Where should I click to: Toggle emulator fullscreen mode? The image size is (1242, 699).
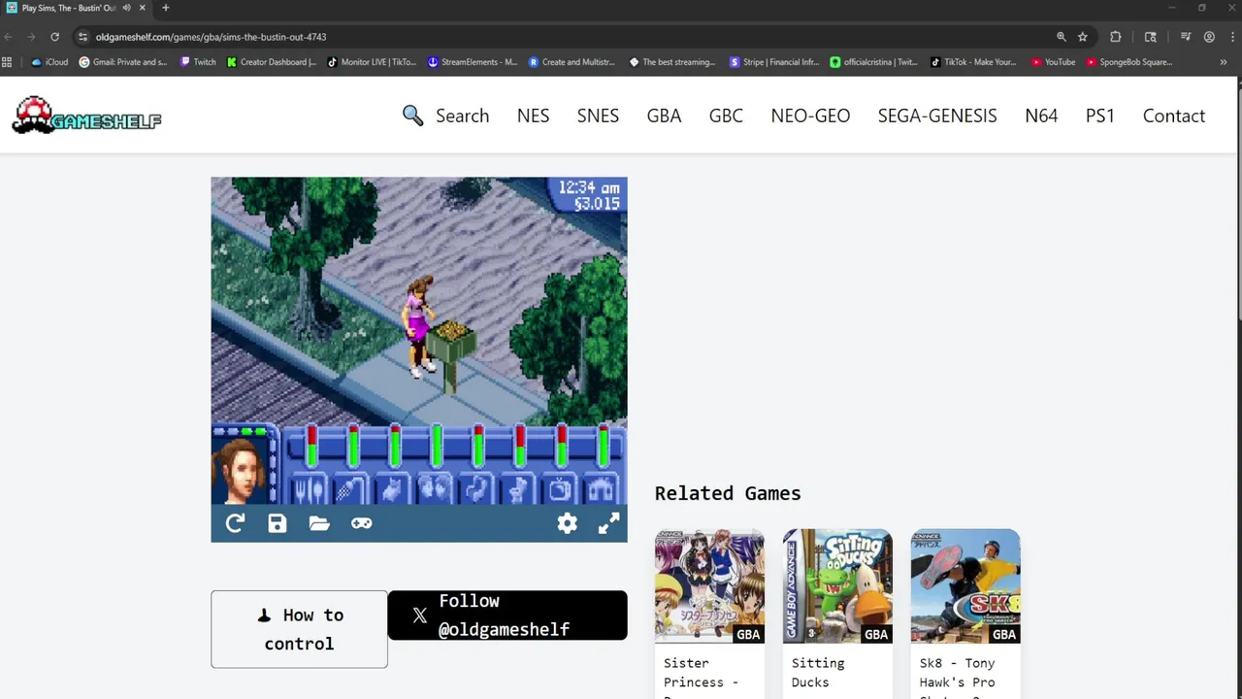608,523
